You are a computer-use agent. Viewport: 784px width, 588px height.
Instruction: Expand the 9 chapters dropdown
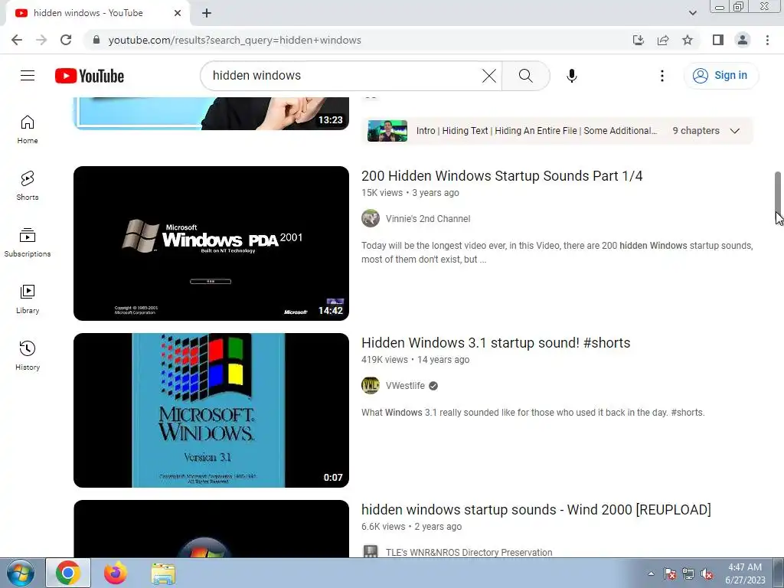tap(734, 131)
